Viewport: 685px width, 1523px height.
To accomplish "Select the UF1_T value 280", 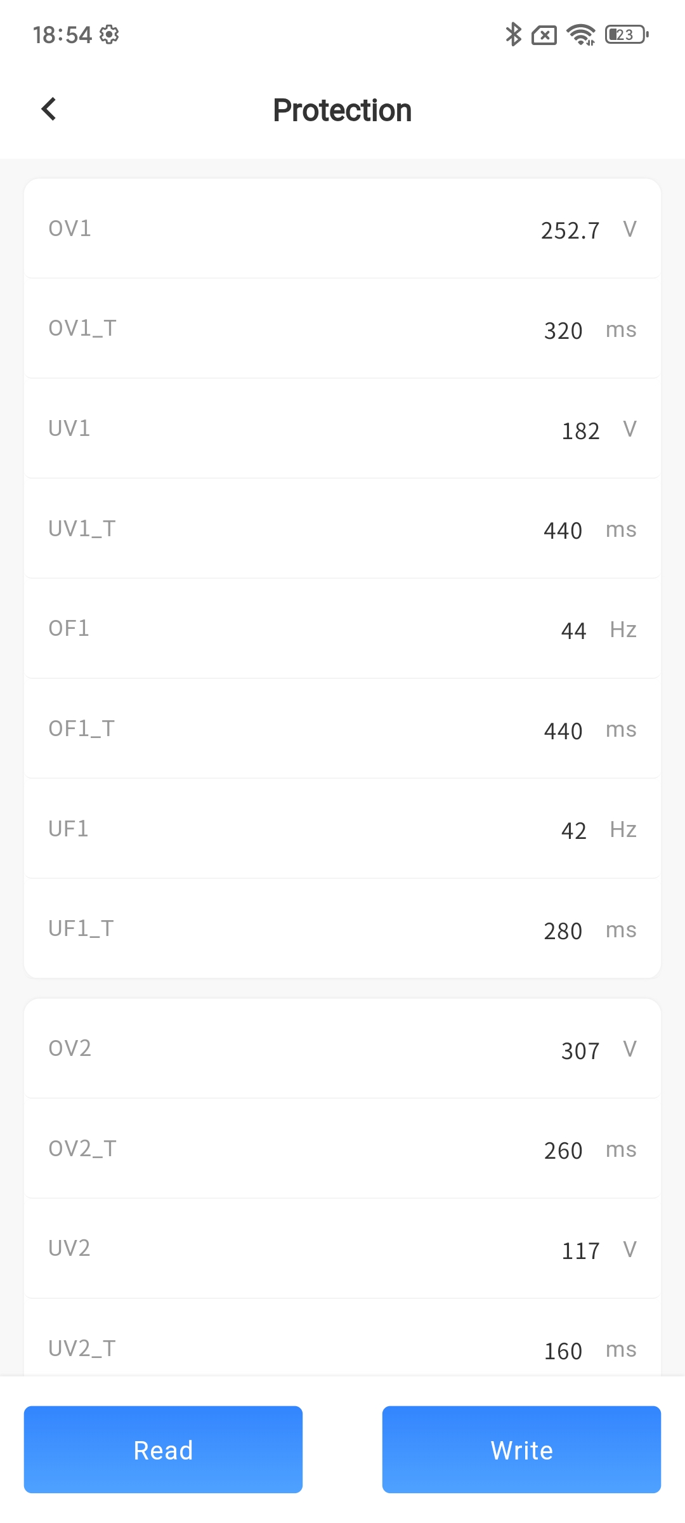I will click(x=563, y=931).
